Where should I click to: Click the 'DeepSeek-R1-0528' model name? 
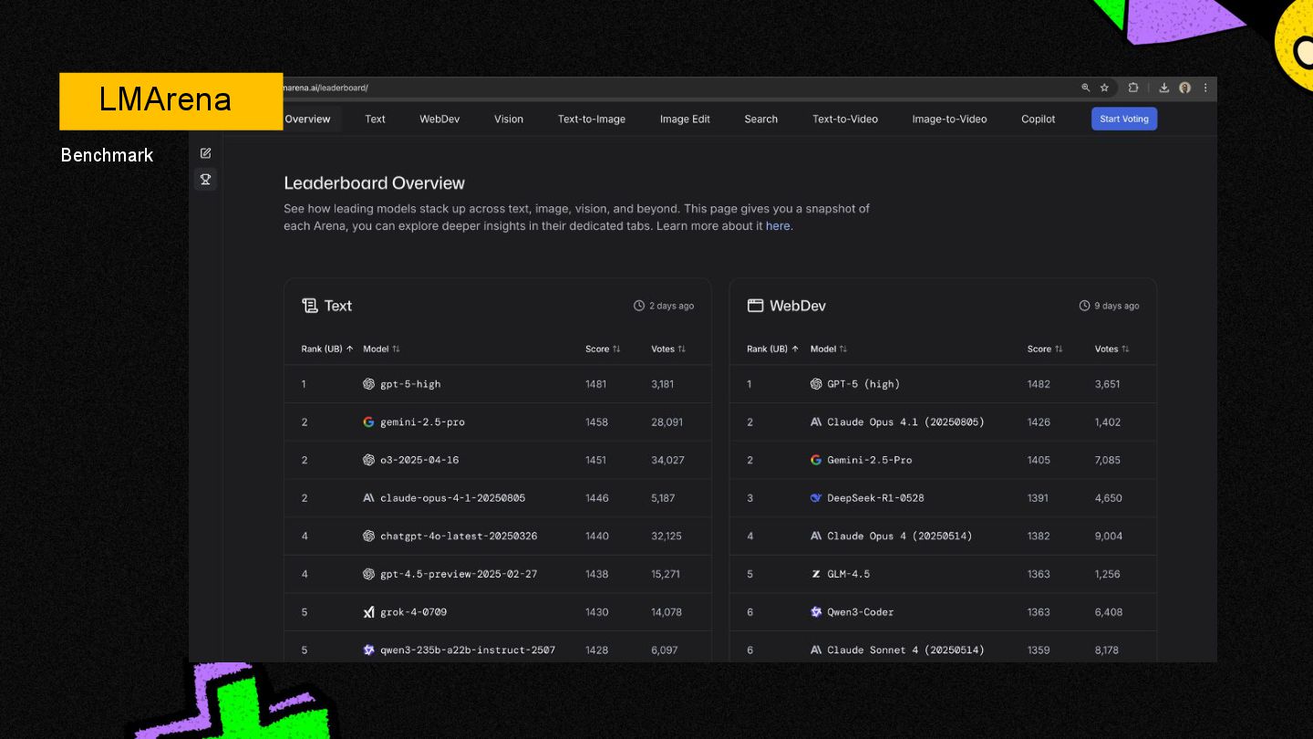click(x=875, y=498)
